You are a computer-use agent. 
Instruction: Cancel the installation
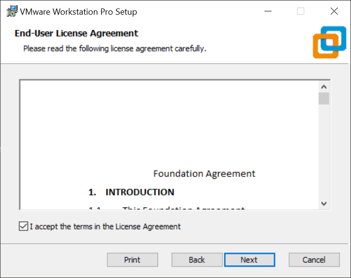coord(314,260)
